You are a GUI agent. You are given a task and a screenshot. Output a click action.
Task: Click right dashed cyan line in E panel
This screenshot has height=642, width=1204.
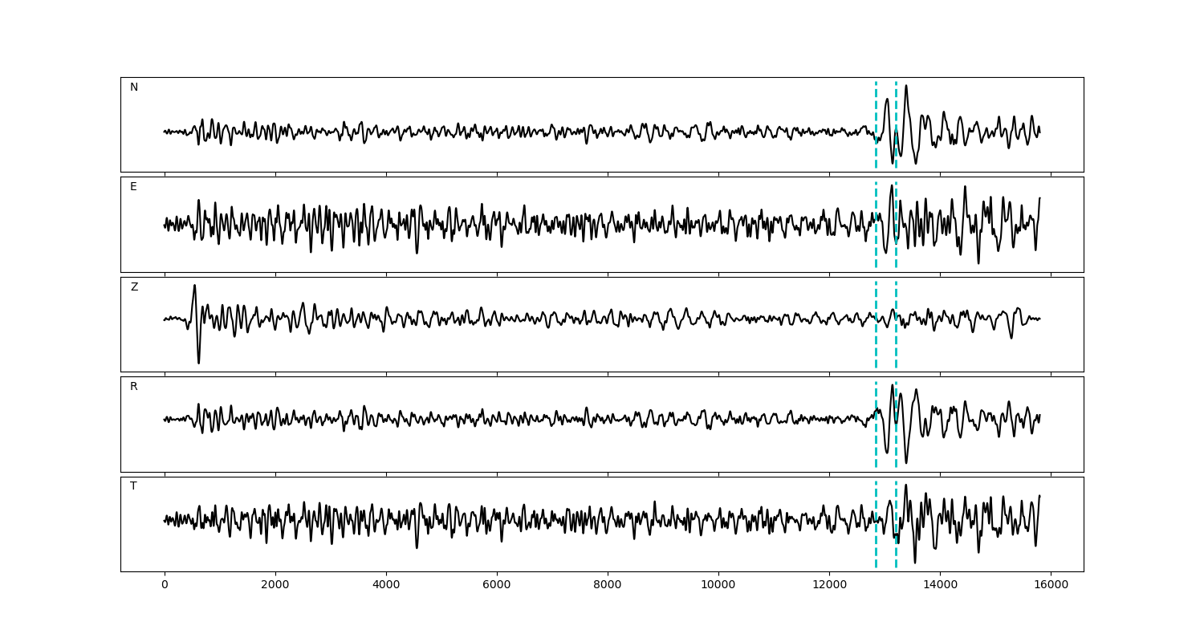point(896,241)
